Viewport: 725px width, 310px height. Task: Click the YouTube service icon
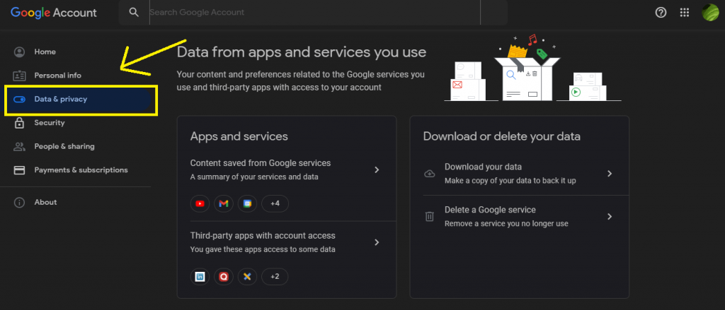point(200,203)
